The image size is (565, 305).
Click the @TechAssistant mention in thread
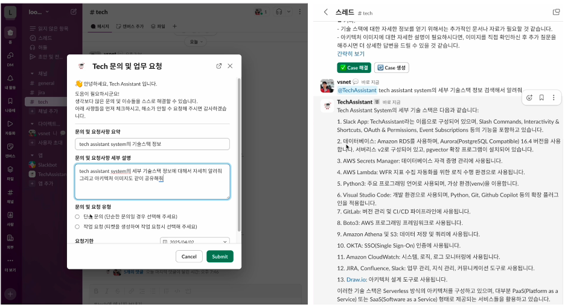click(x=357, y=90)
